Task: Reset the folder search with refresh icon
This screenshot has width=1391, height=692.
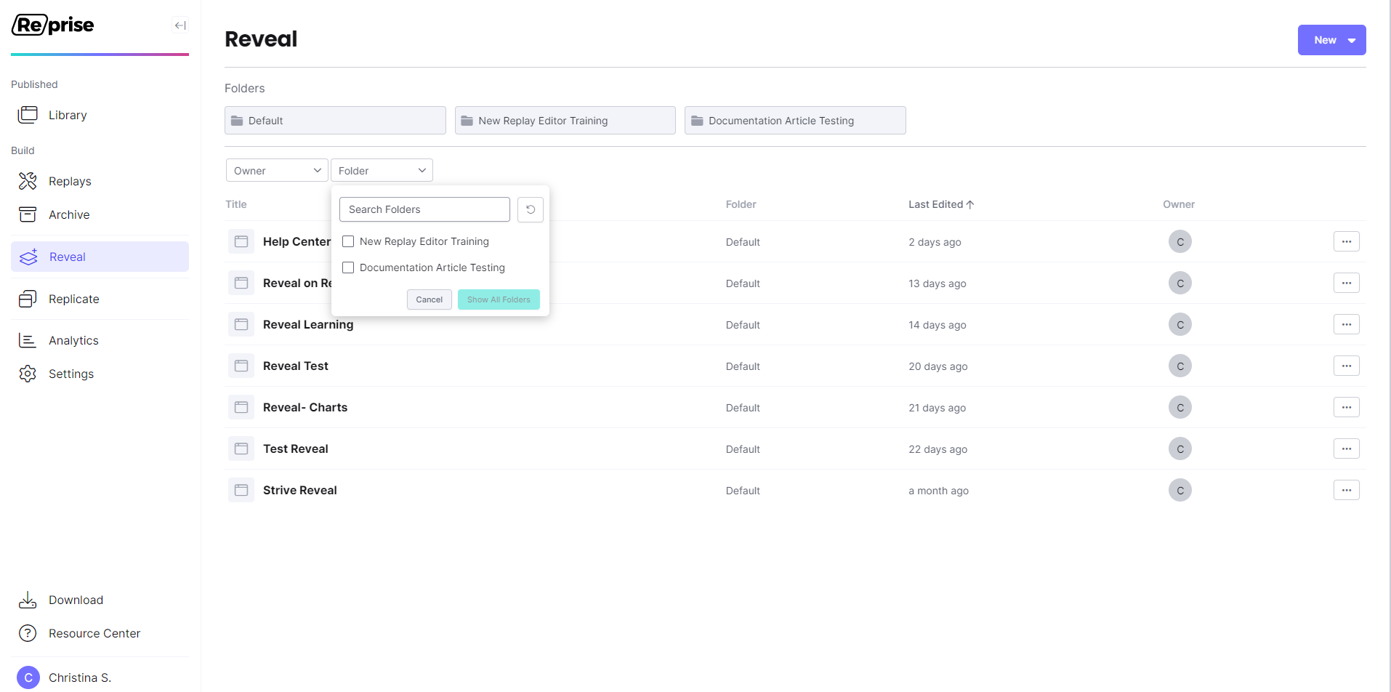Action: pyautogui.click(x=531, y=209)
